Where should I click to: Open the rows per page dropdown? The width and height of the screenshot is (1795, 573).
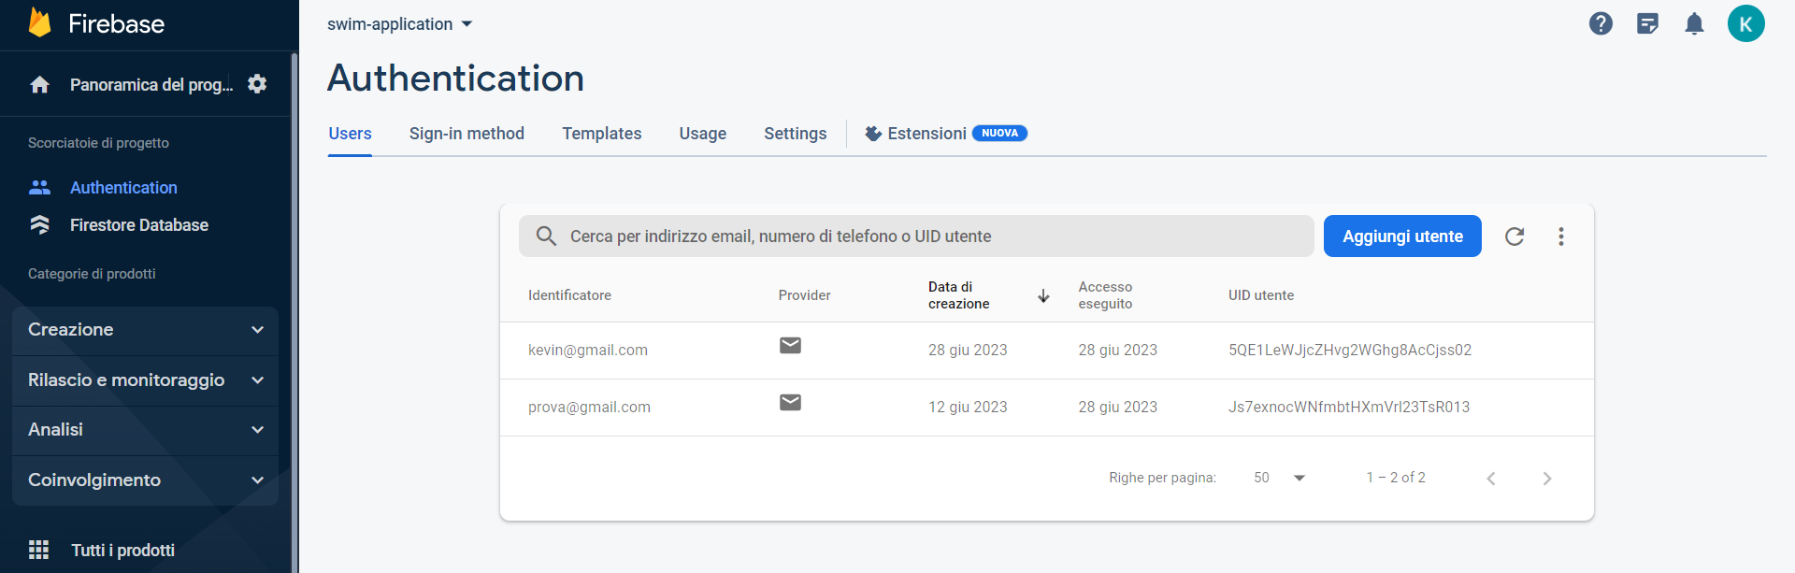(x=1279, y=478)
